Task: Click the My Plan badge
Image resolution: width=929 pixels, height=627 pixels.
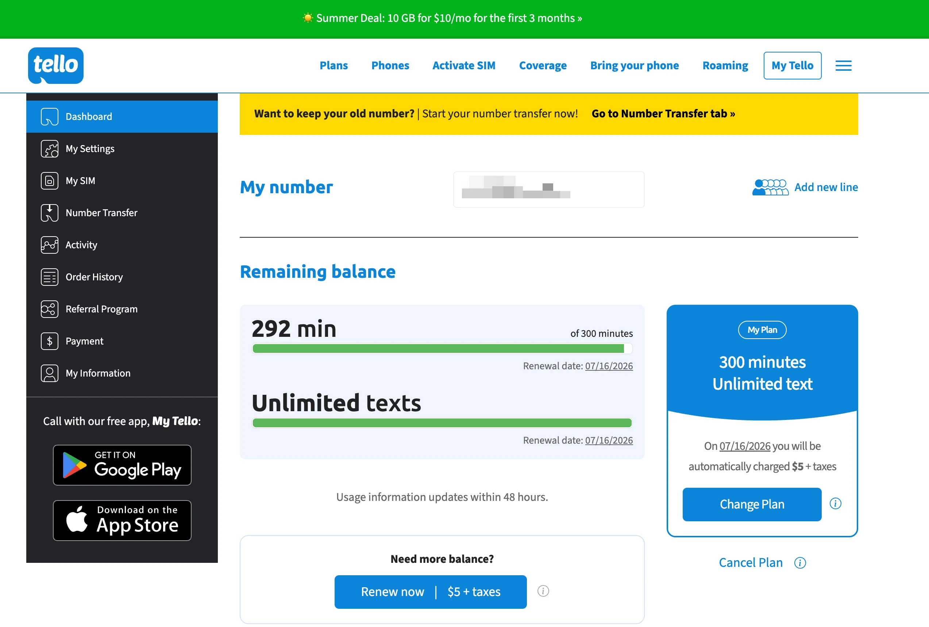Action: click(x=762, y=330)
